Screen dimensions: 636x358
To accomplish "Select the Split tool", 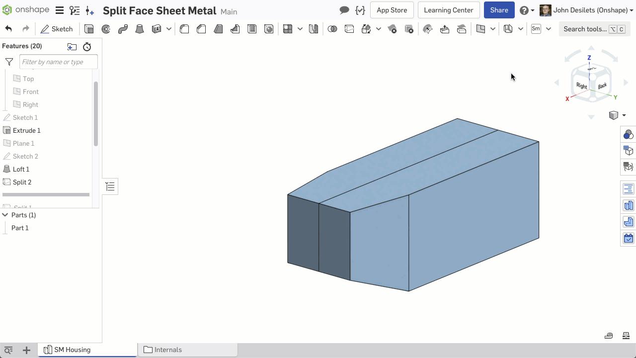I will click(349, 29).
